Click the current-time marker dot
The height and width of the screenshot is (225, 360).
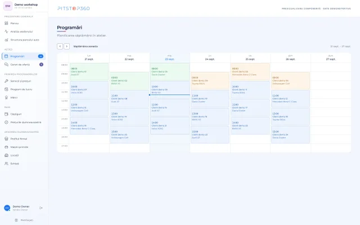(150, 95)
